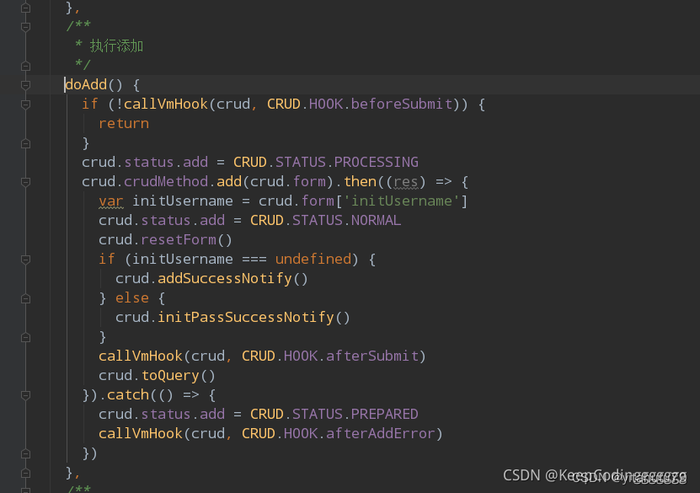Click the beforeSubmit hook name
The image size is (700, 493).
coord(401,104)
